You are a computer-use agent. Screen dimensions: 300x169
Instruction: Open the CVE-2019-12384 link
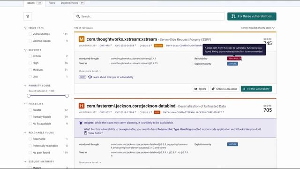tap(126, 112)
